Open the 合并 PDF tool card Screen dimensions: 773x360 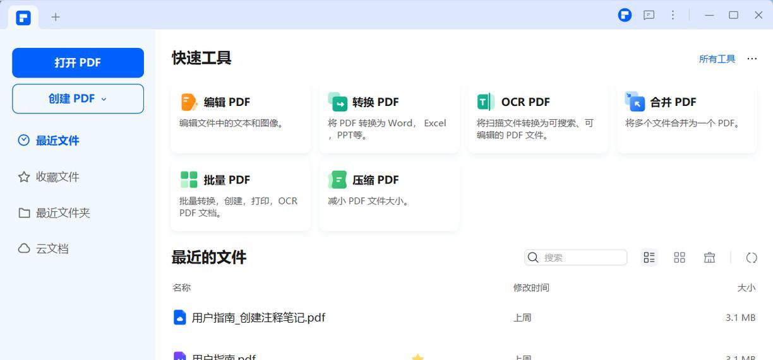[x=686, y=118]
